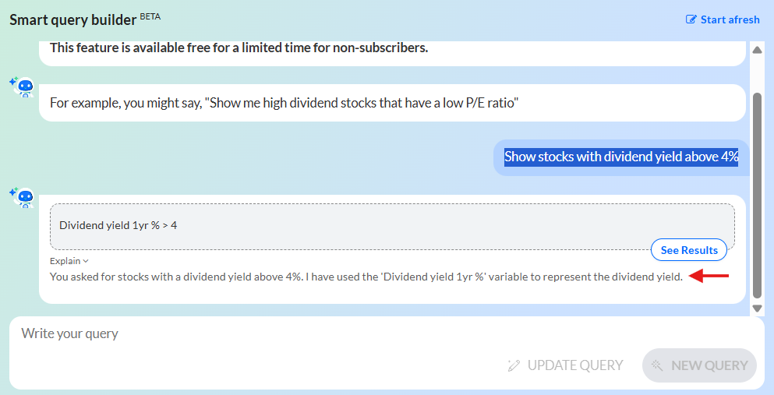The height and width of the screenshot is (395, 774).
Task: Click the chevron next to Explain
Action: (x=86, y=261)
